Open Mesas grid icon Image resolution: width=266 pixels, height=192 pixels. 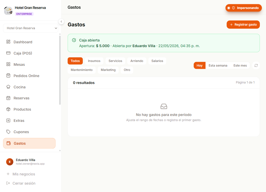8,64
